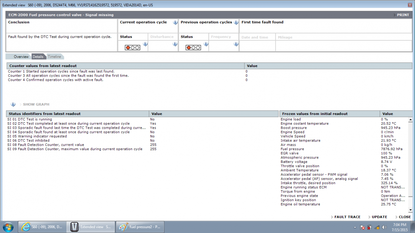The height and width of the screenshot is (233, 415).
Task: Click the Engine coolant temperature row
Action: pos(344,123)
